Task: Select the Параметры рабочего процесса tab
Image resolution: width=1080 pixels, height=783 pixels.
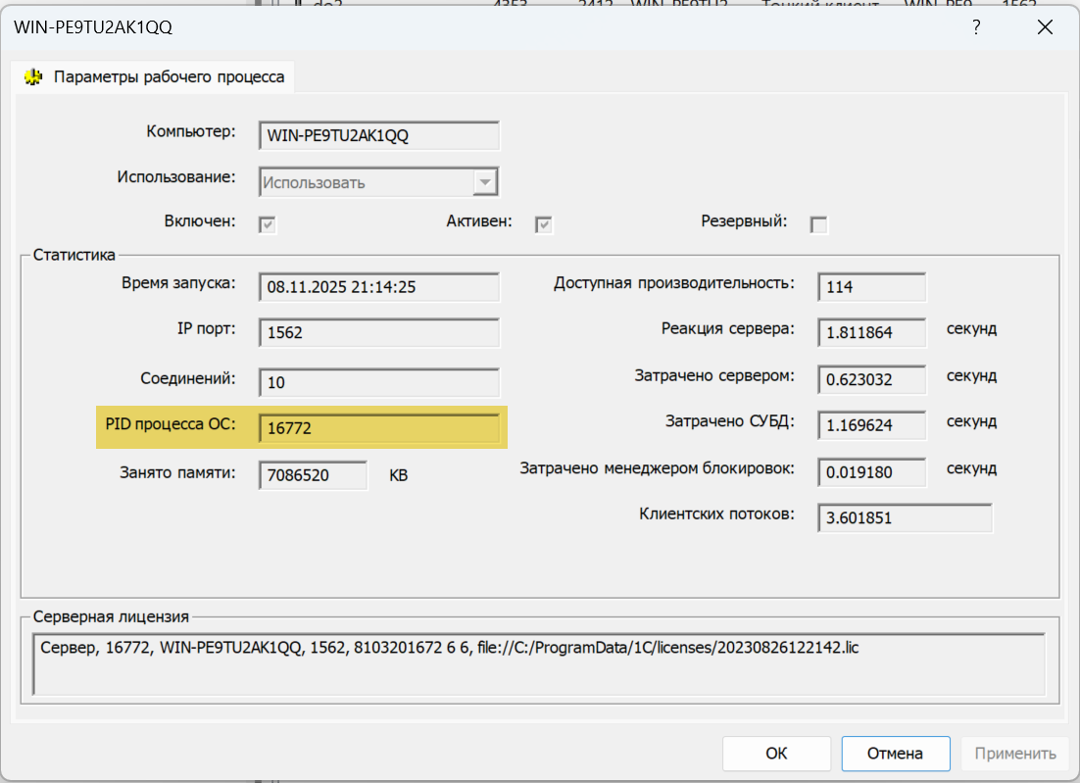Action: click(x=157, y=76)
